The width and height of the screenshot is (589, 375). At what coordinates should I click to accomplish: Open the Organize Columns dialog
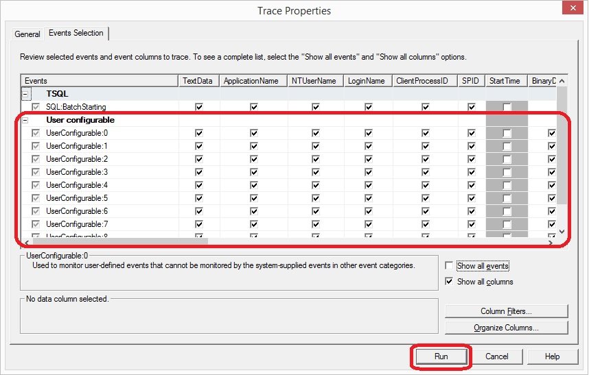coord(507,328)
